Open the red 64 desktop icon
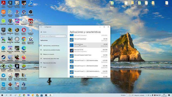The image size is (172, 97). [30, 21]
